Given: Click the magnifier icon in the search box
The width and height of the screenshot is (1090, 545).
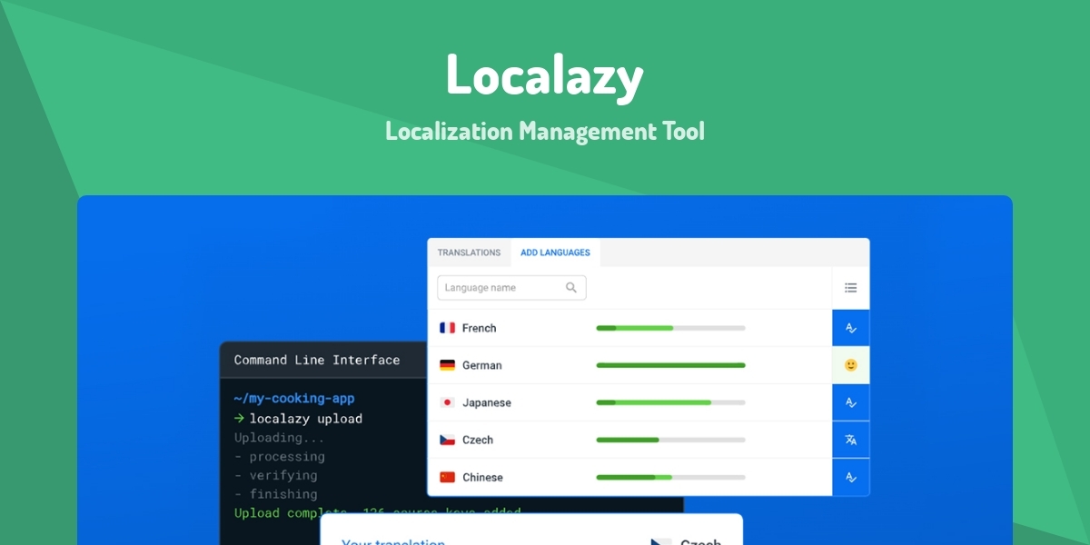Looking at the screenshot, I should 571,288.
